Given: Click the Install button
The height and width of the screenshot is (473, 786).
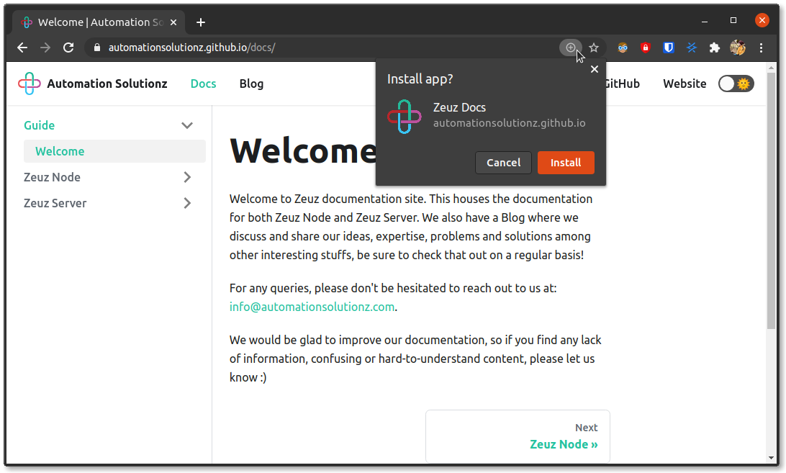Looking at the screenshot, I should (x=566, y=163).
